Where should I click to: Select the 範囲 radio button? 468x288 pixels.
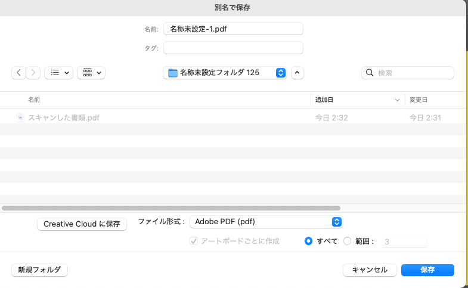click(348, 241)
